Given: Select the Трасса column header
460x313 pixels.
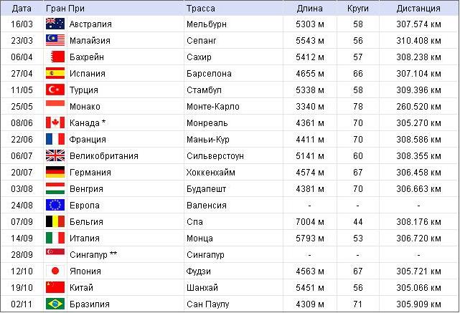Looking at the screenshot, I should point(201,8).
